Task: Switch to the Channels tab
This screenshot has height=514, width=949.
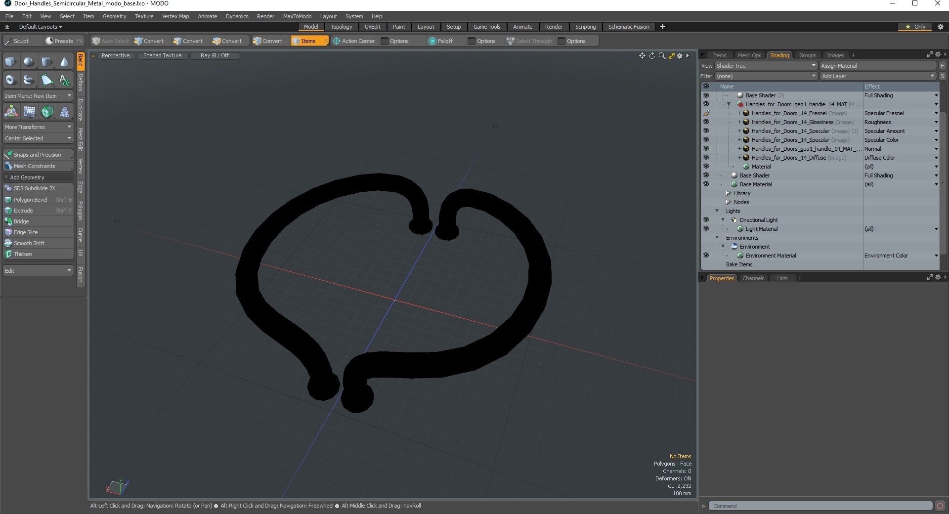Action: point(753,278)
